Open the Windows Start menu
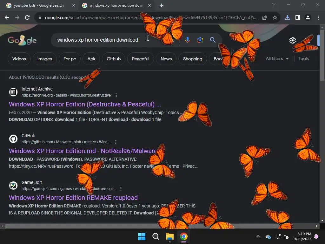 142,236
